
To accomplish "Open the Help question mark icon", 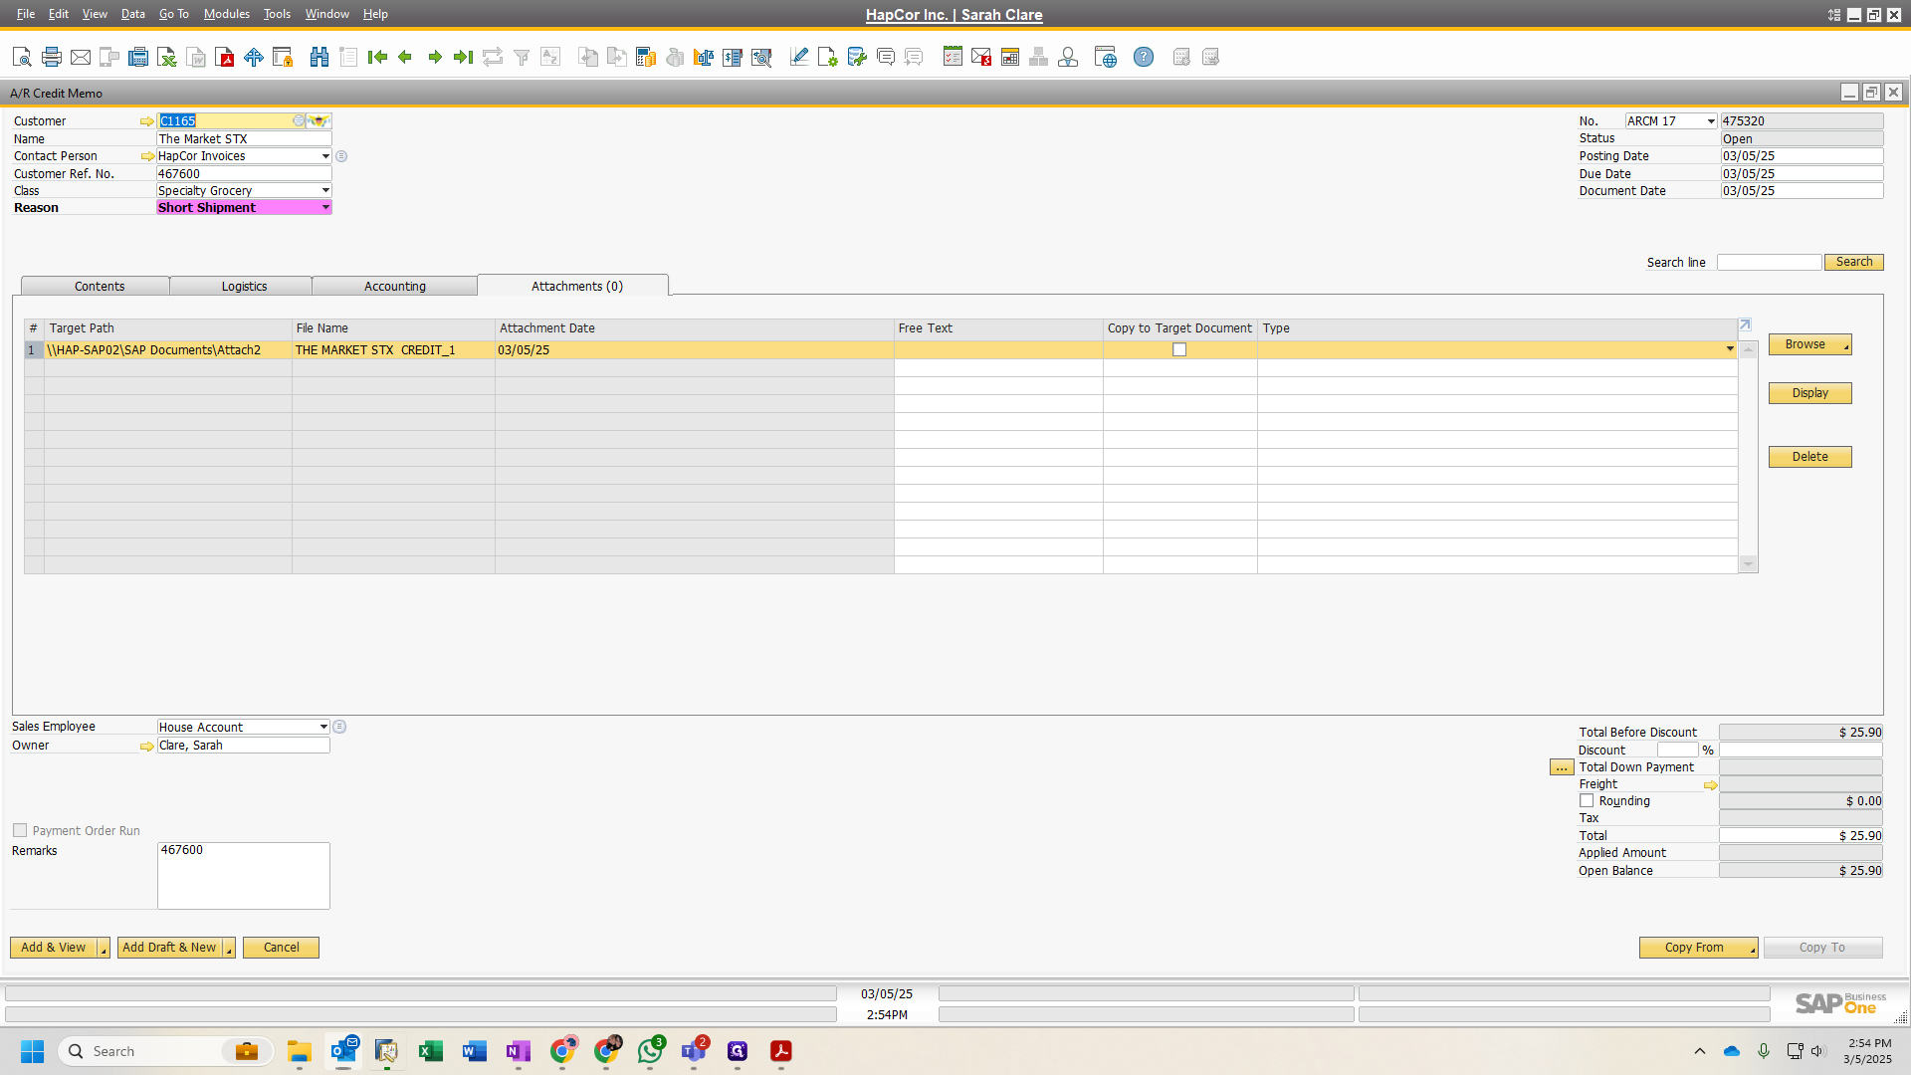I will tap(1144, 57).
